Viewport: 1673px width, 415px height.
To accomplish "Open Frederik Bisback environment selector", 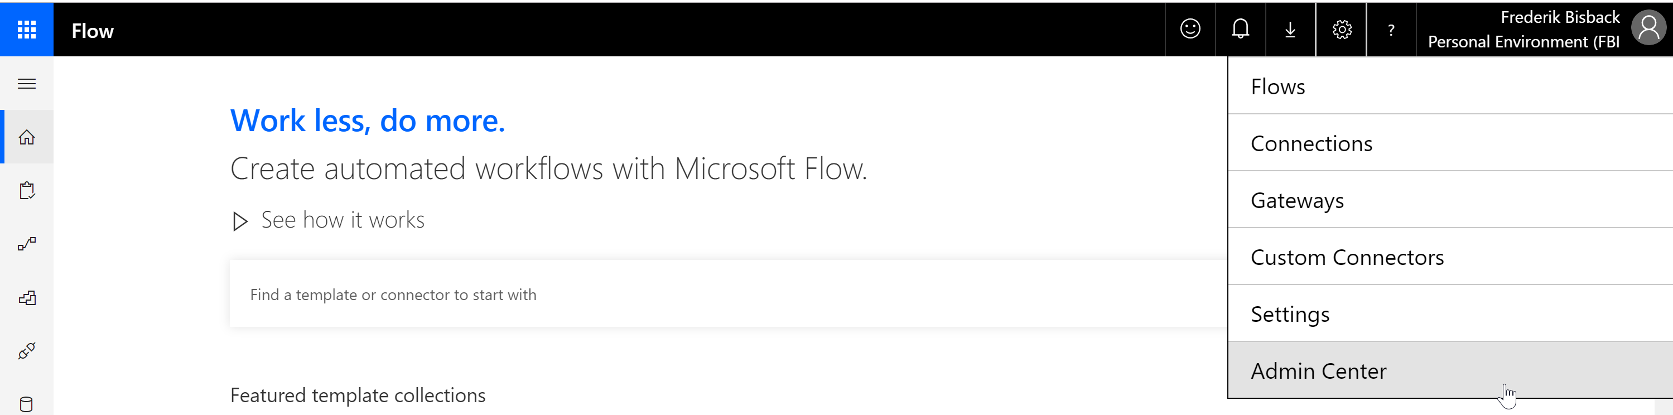I will click(x=1523, y=29).
